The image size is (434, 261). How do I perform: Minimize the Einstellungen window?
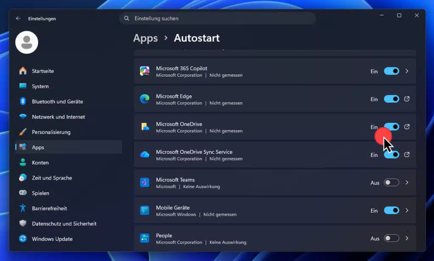pos(381,15)
